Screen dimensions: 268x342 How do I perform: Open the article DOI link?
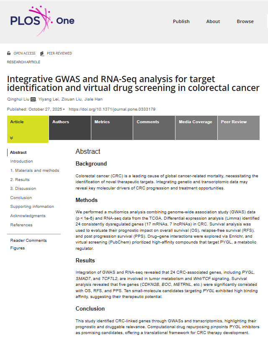click(x=112, y=109)
